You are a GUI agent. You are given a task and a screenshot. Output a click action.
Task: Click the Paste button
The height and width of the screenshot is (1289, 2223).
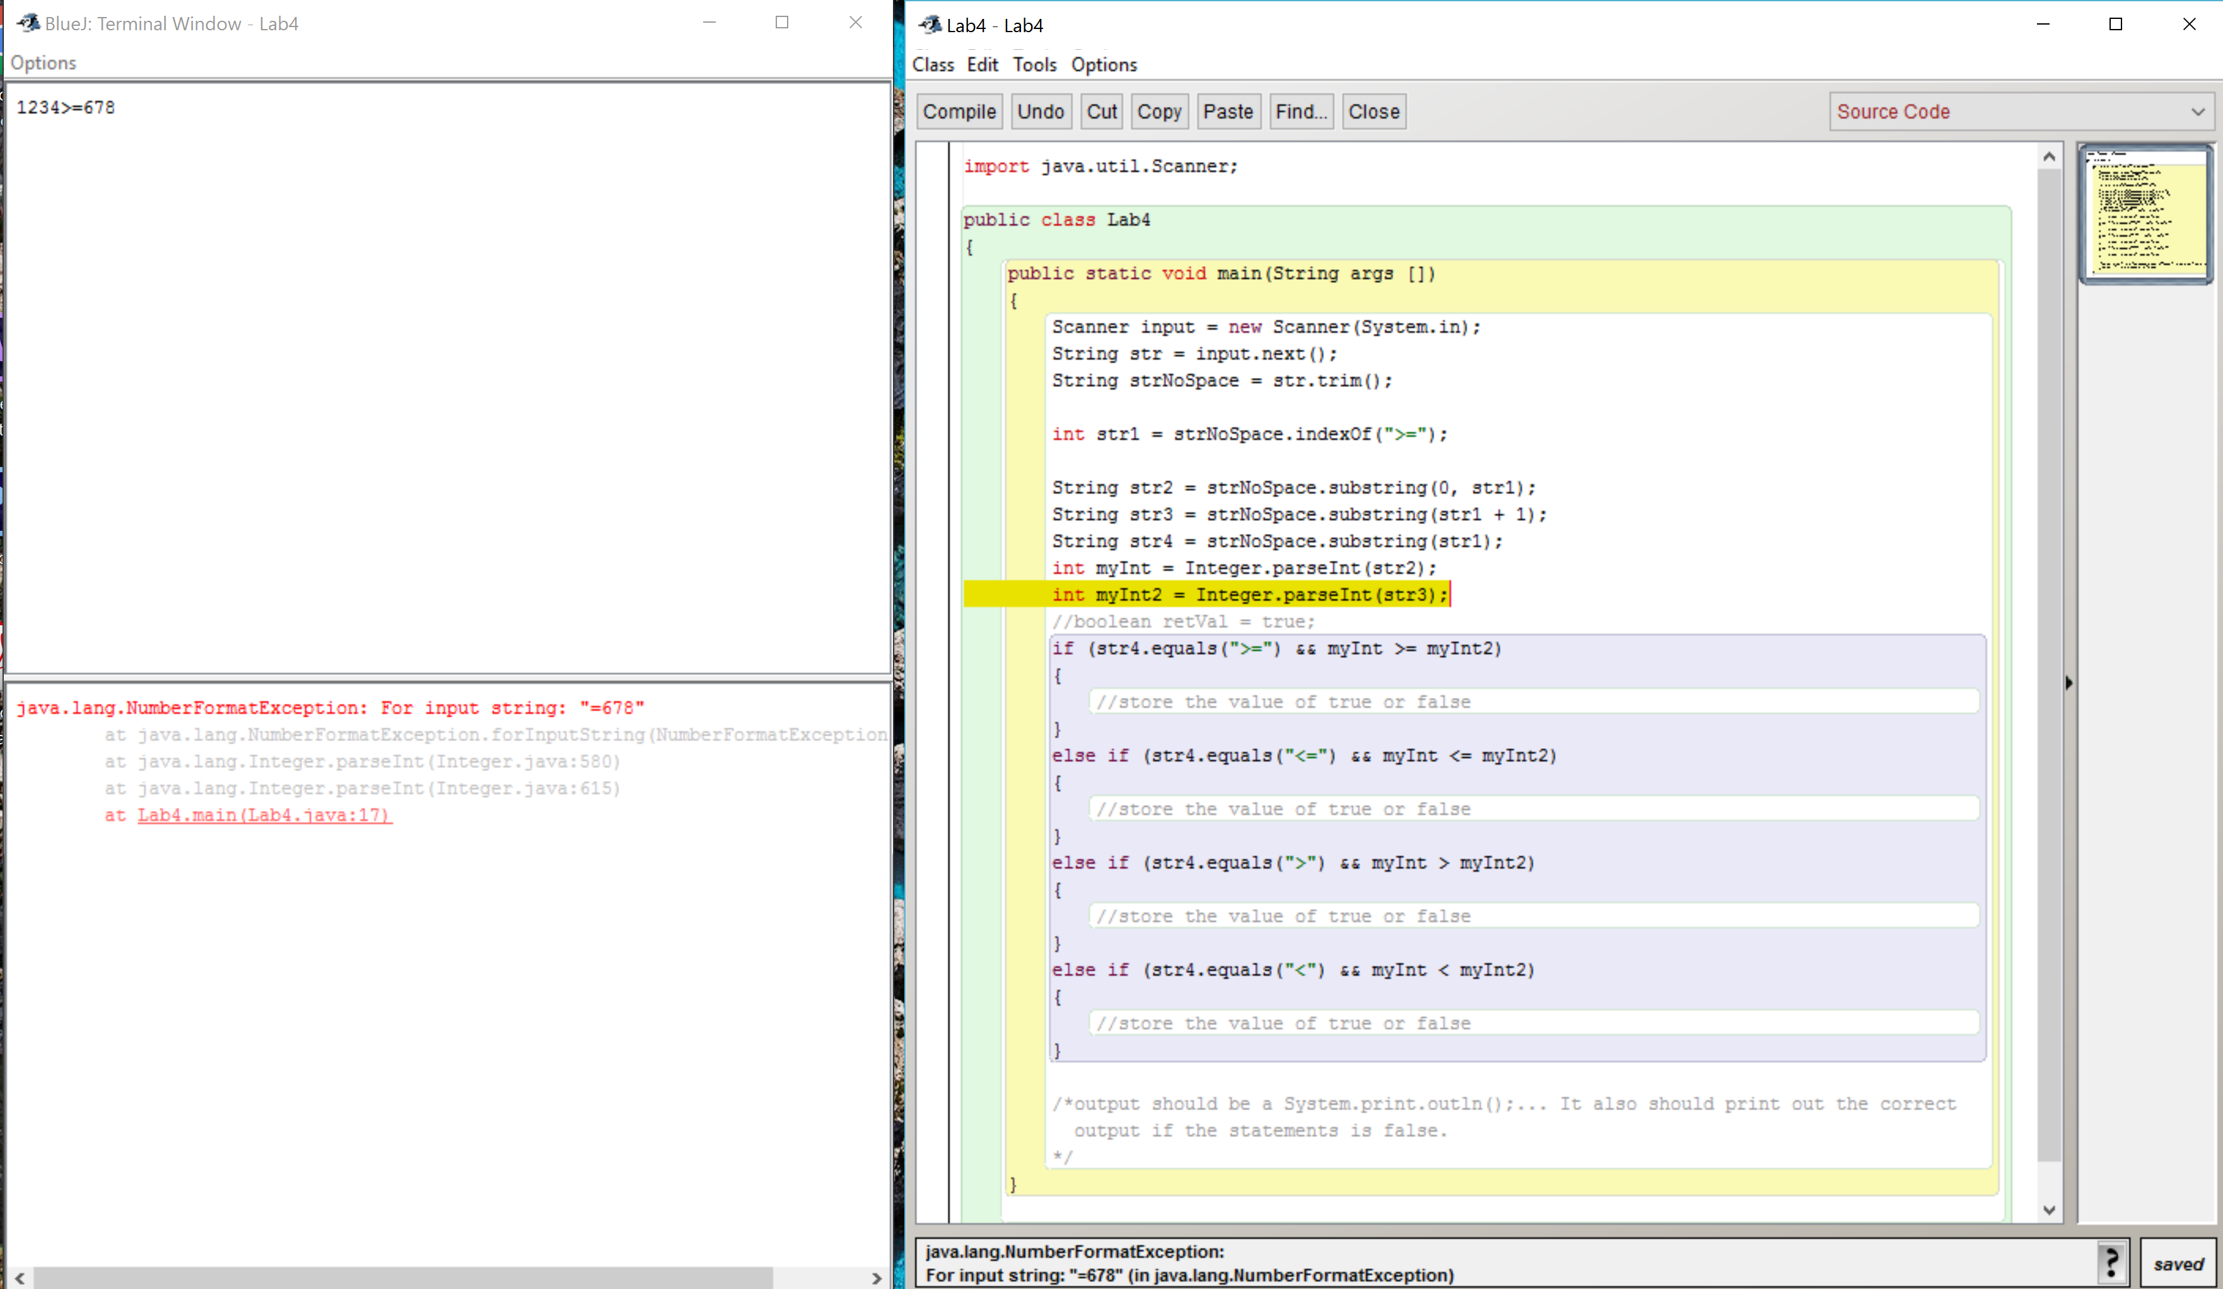1228,112
